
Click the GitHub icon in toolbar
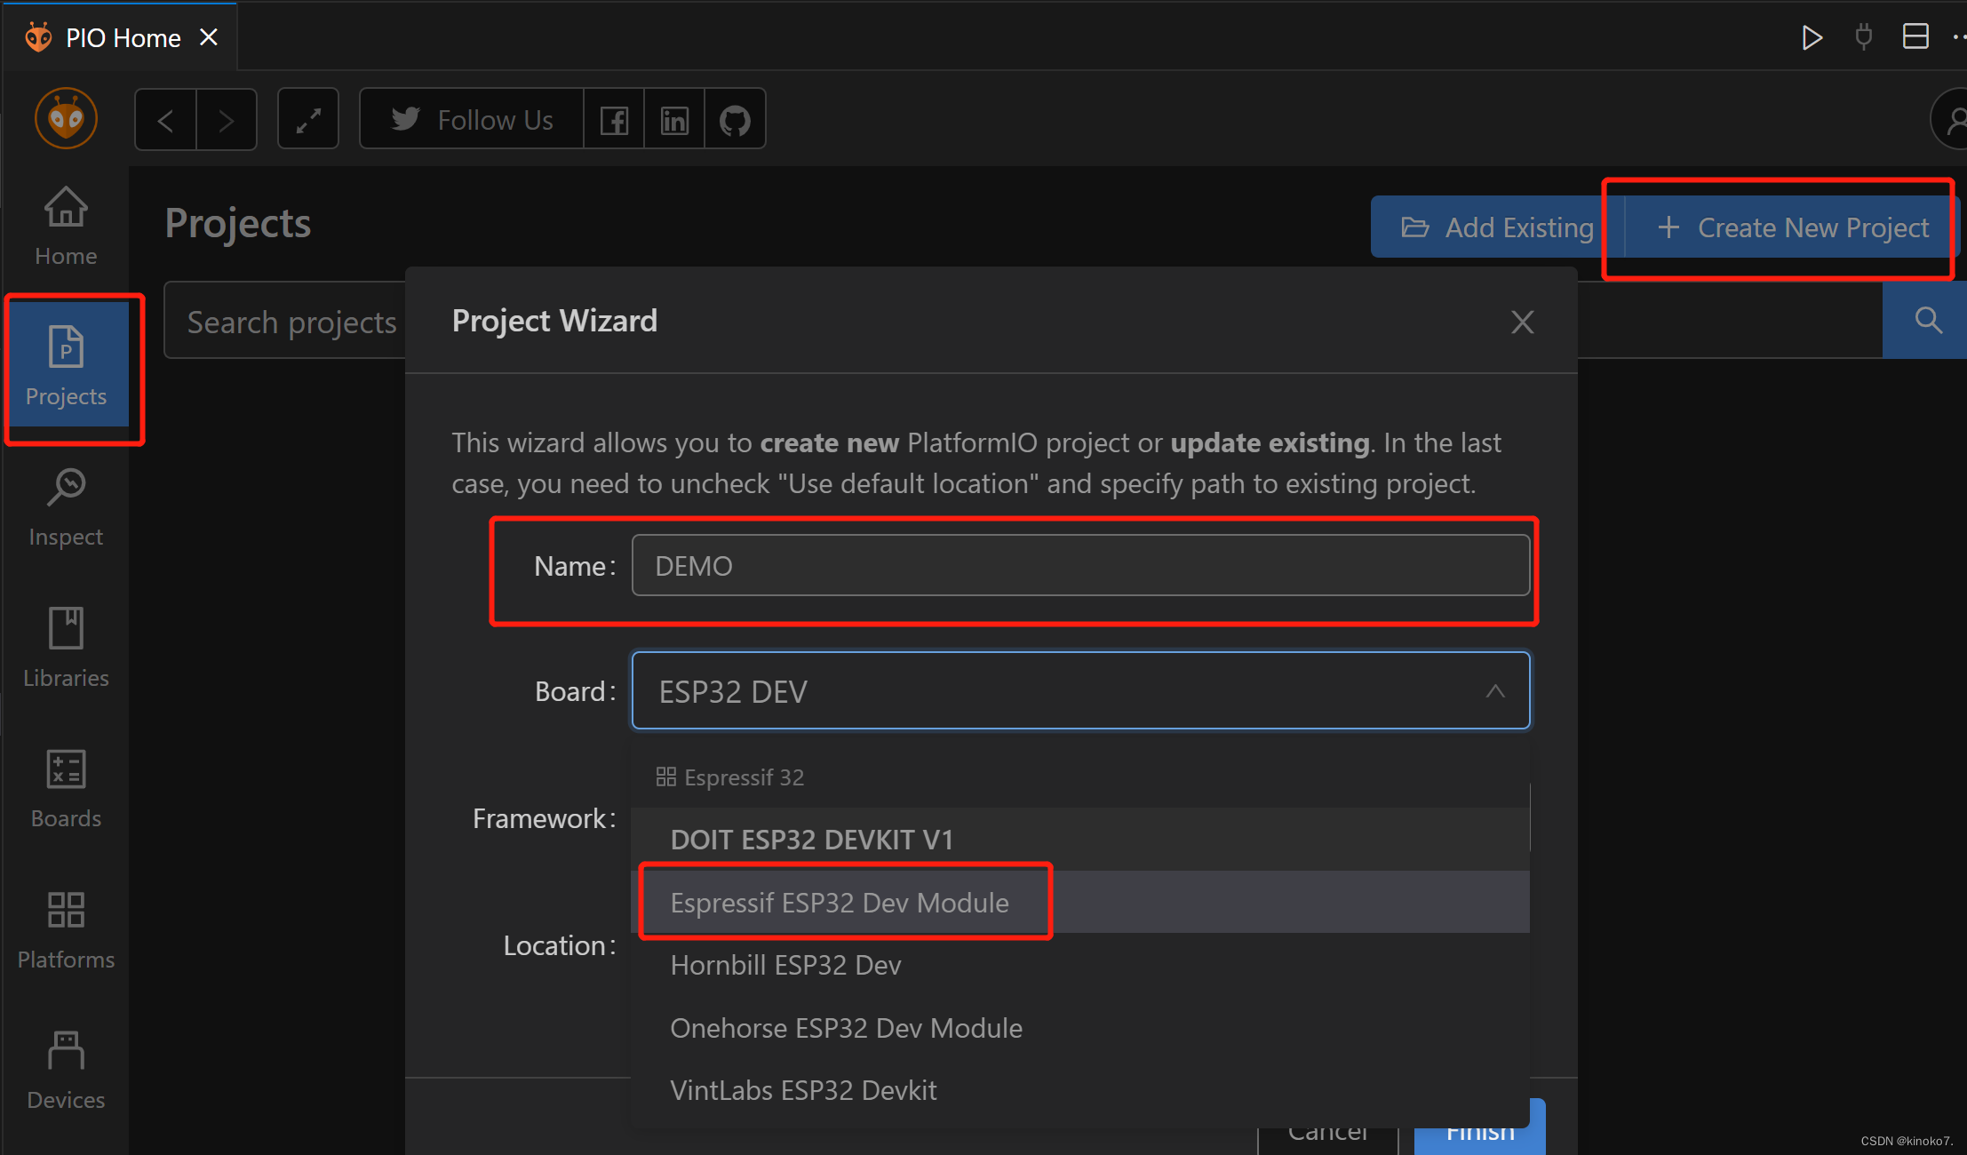click(735, 119)
